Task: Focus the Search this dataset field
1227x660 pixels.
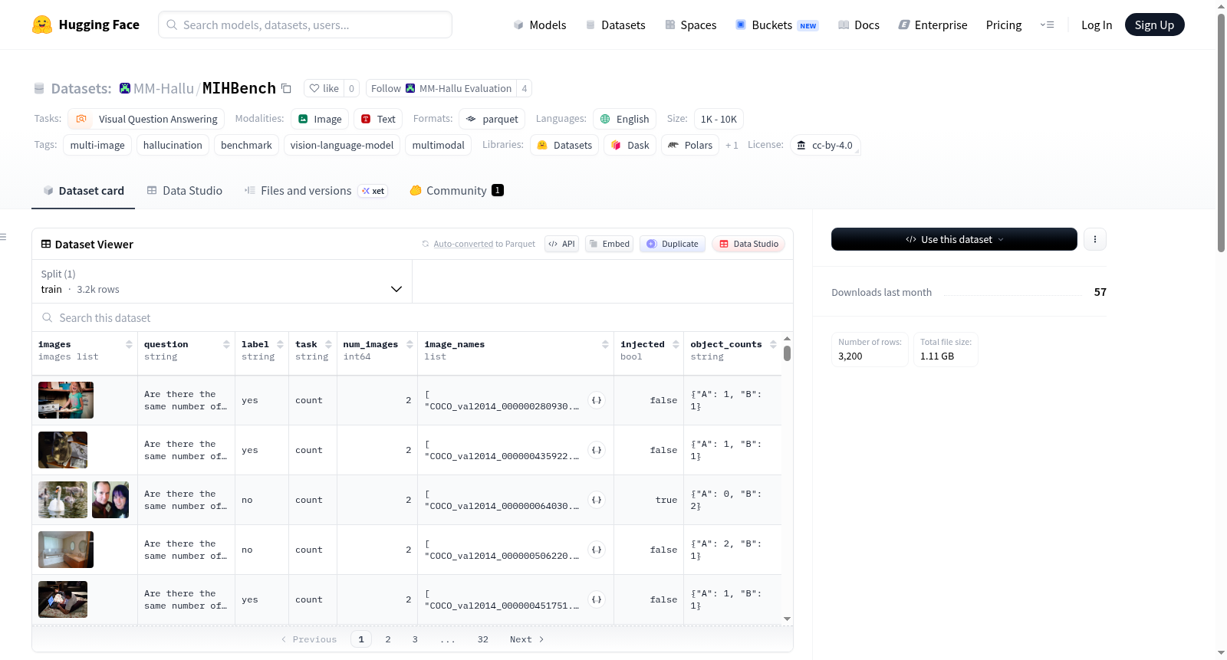Action: pyautogui.click(x=413, y=317)
